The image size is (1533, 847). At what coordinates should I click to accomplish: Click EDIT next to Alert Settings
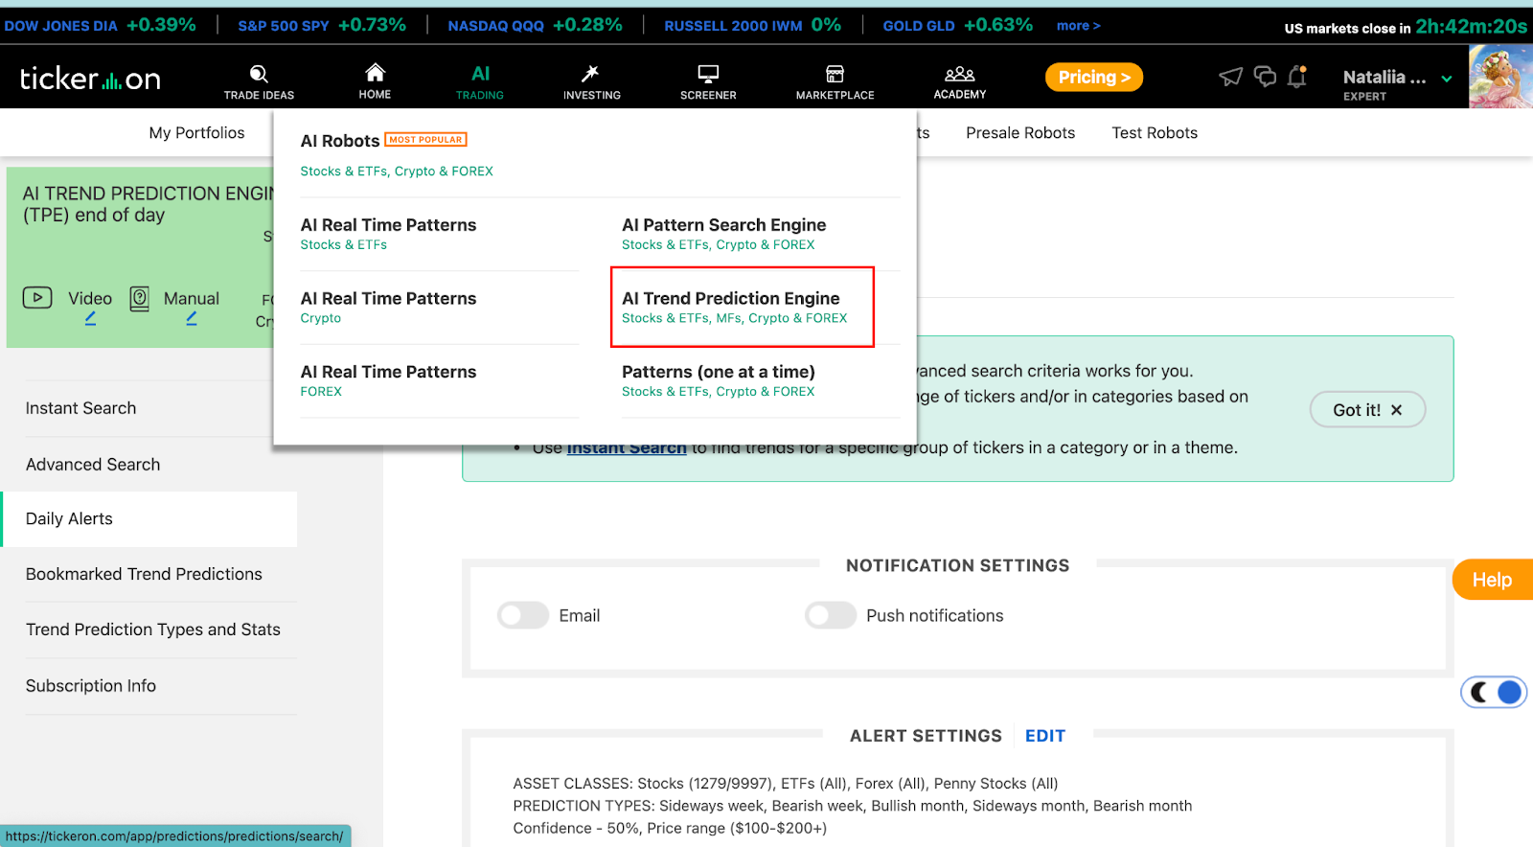(x=1045, y=736)
